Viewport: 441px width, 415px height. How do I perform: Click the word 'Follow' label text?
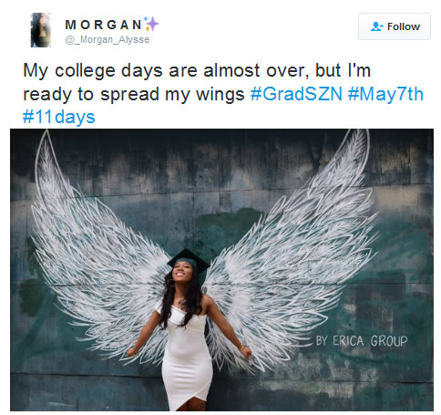coord(404,26)
